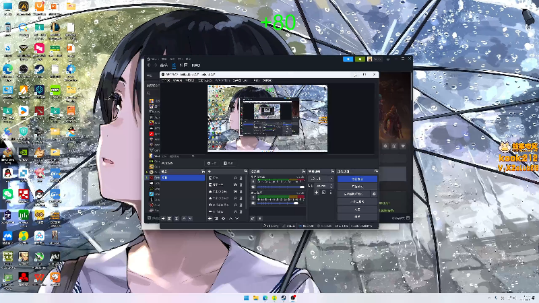
Task: Undock the Scenes panel
Action: pyautogui.click(x=203, y=171)
